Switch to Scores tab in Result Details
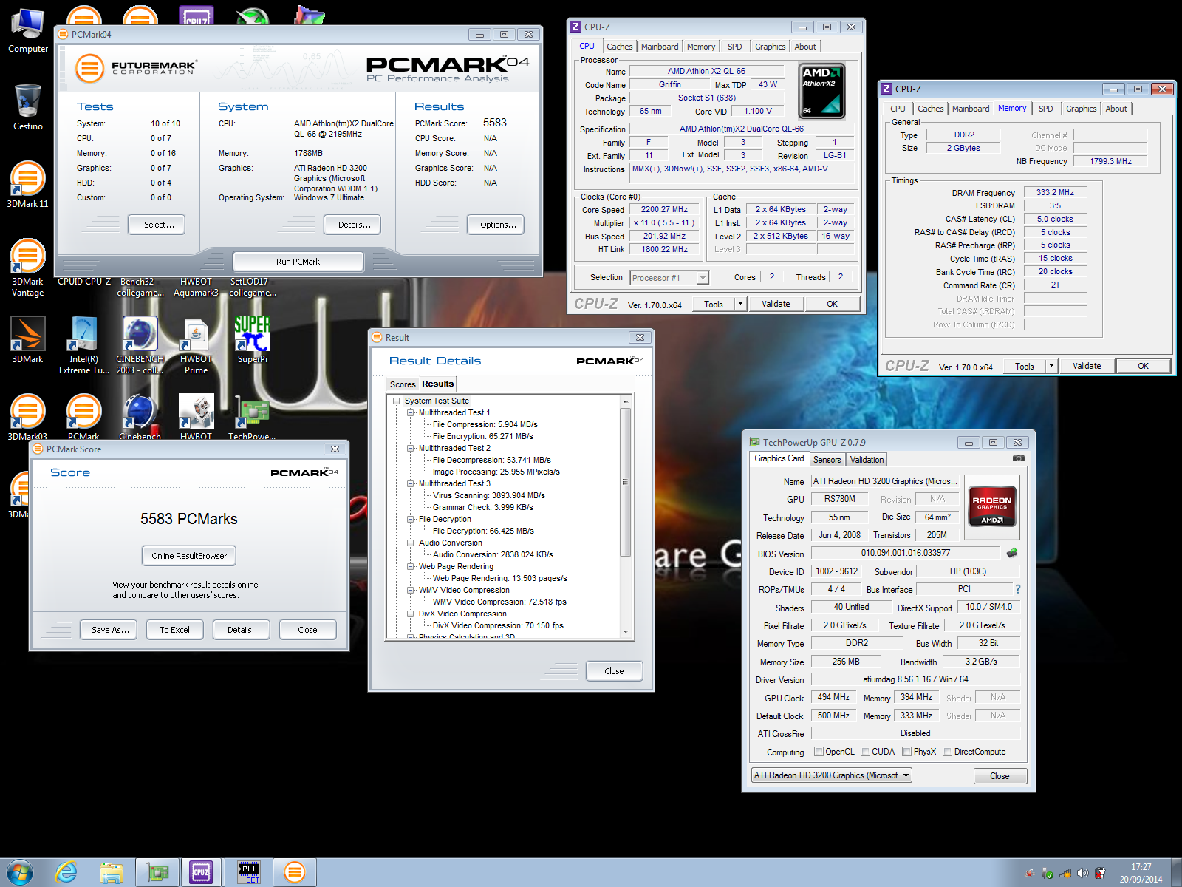This screenshot has height=887, width=1182. 403,384
